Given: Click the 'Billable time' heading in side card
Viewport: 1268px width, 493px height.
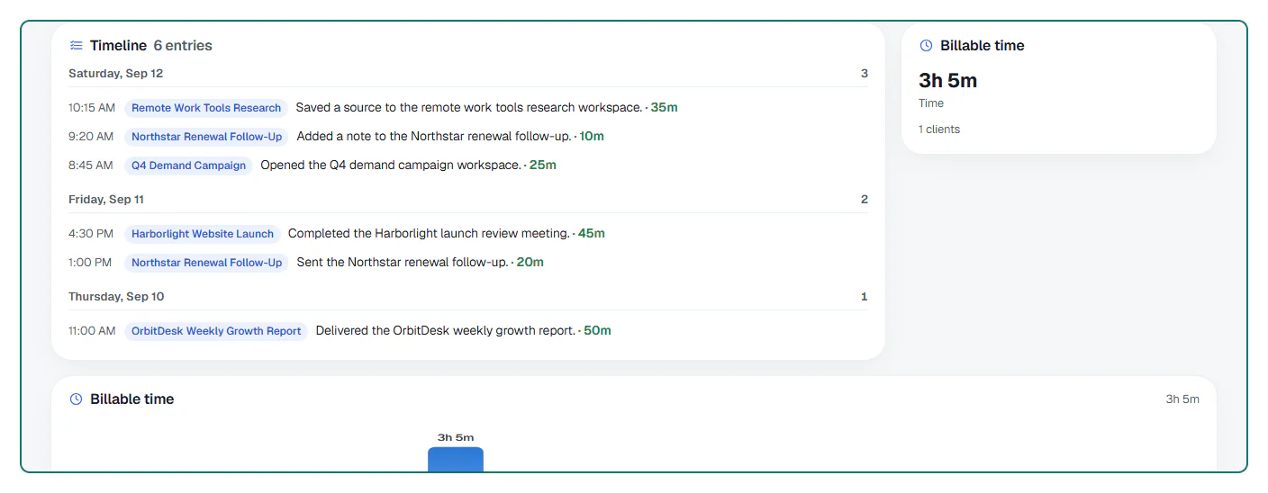Looking at the screenshot, I should (x=983, y=46).
